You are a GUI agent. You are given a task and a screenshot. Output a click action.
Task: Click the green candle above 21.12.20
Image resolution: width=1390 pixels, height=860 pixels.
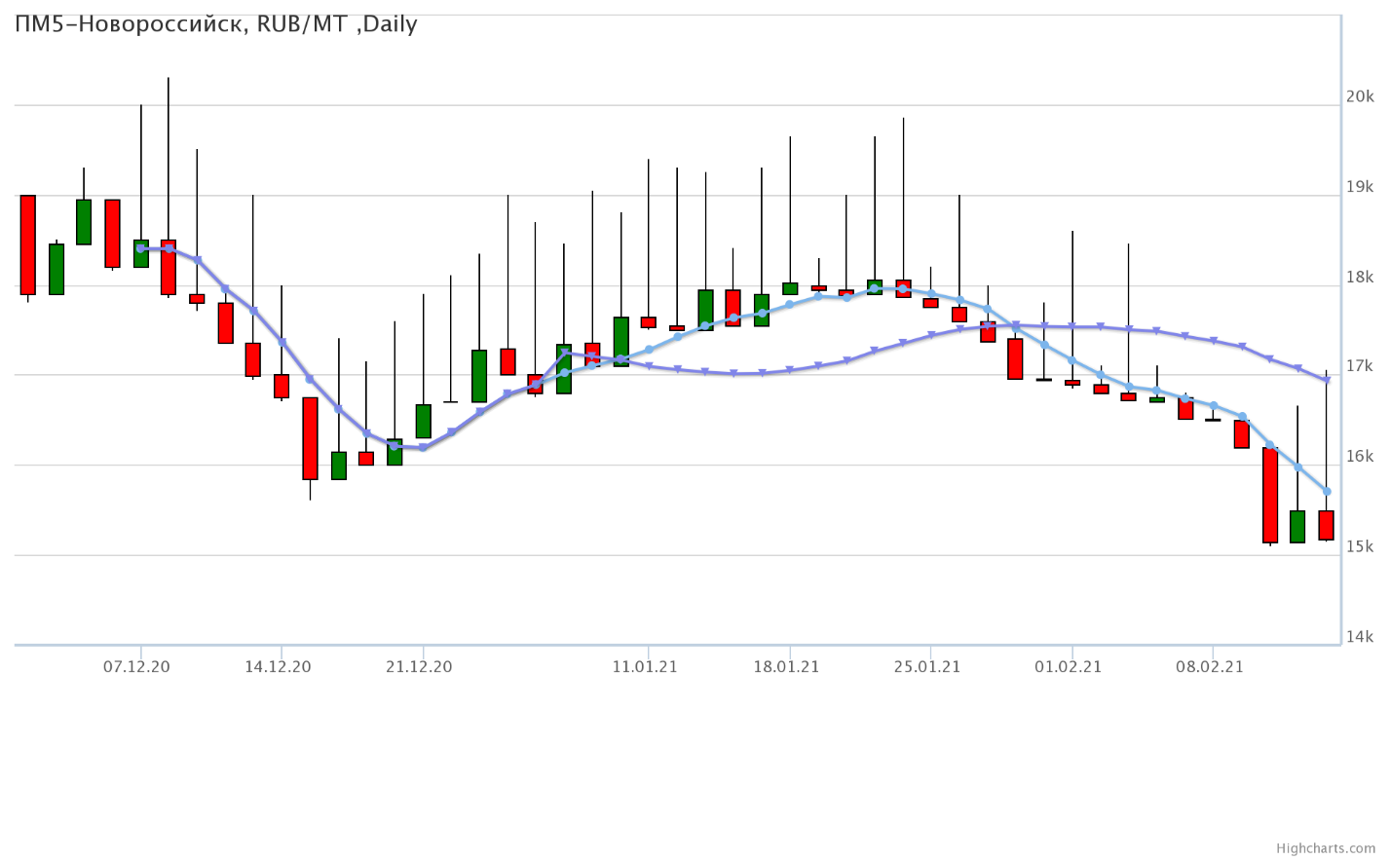click(423, 421)
